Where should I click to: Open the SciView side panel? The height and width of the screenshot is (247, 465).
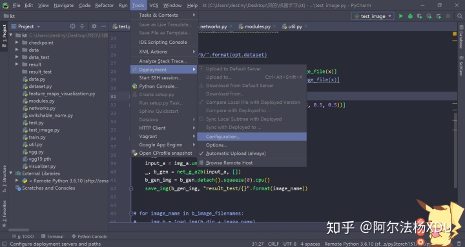click(461, 65)
